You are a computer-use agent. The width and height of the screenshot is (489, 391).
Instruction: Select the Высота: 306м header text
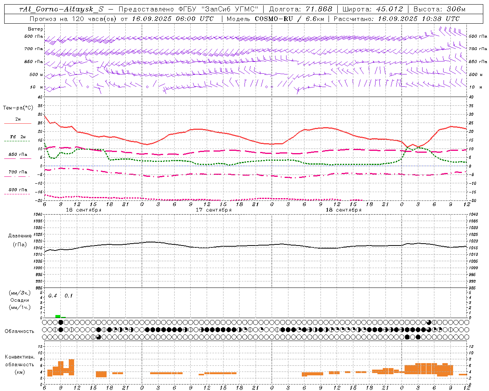coord(439,10)
